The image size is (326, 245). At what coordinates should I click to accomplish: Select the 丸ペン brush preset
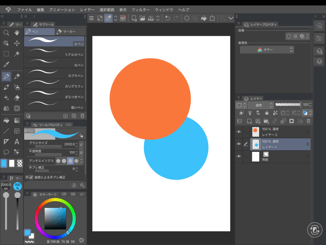pyautogui.click(x=54, y=63)
